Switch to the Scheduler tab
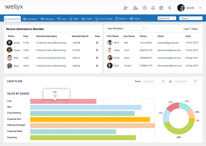Viewport: 206px width, 146px height. tap(30, 19)
